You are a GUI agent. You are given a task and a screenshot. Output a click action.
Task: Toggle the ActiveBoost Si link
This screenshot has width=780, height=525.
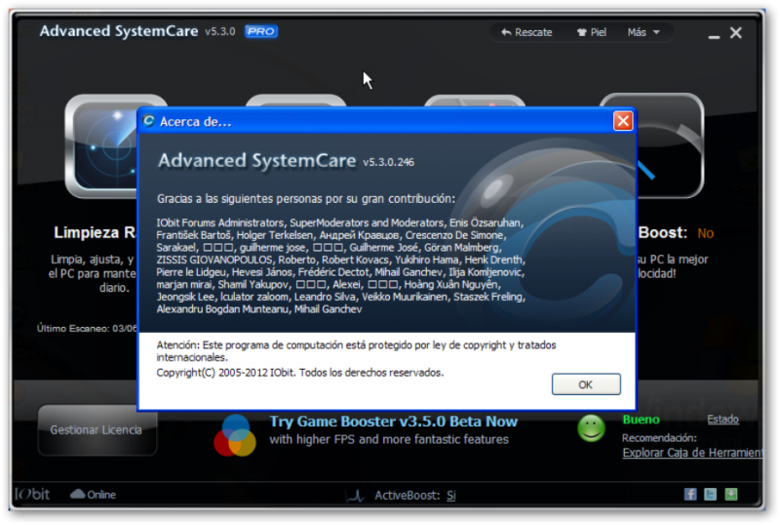click(450, 495)
